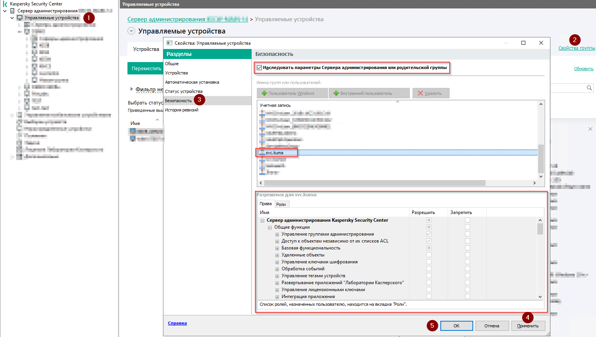
Task: Open the Свойства группы link
Action: click(577, 48)
